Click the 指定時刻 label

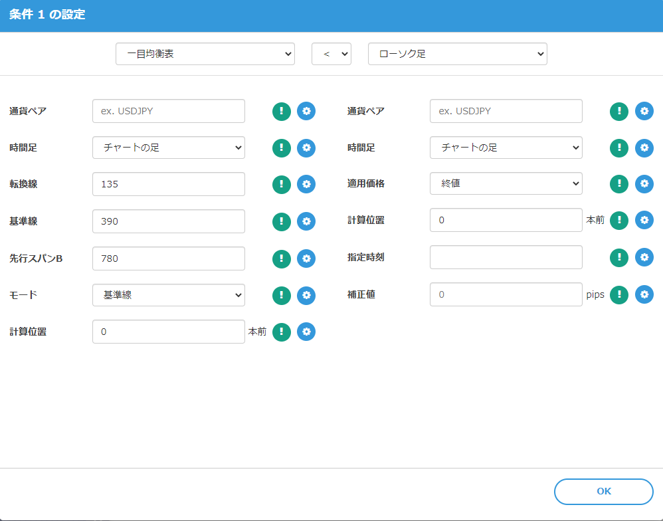(x=366, y=257)
